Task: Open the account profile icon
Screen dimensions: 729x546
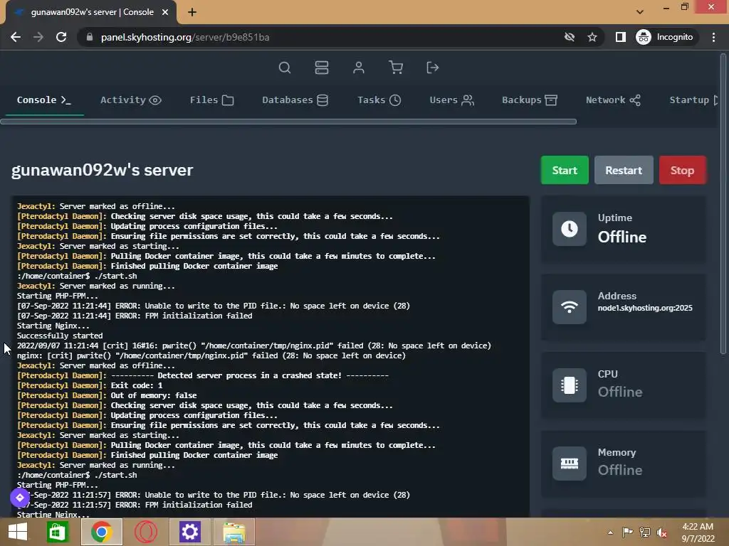Action: 359,68
